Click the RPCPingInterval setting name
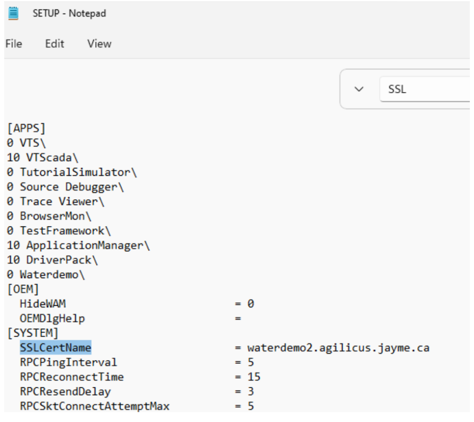Viewport: 474px width, 422px height. point(68,362)
